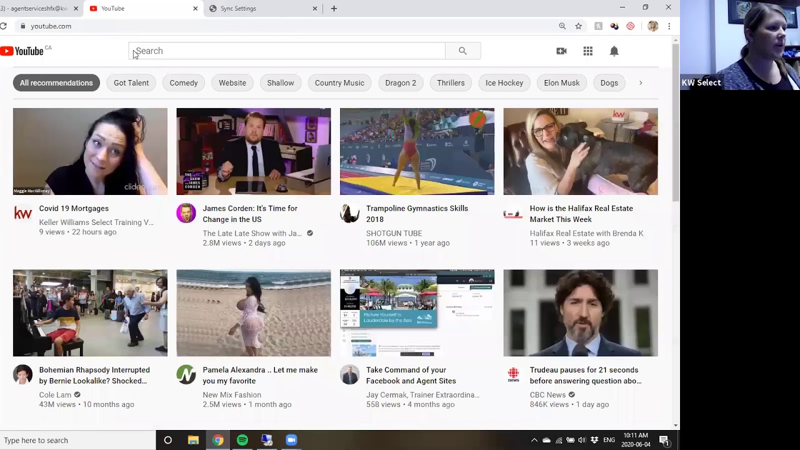
Task: Select the Dogs chip
Action: point(609,82)
